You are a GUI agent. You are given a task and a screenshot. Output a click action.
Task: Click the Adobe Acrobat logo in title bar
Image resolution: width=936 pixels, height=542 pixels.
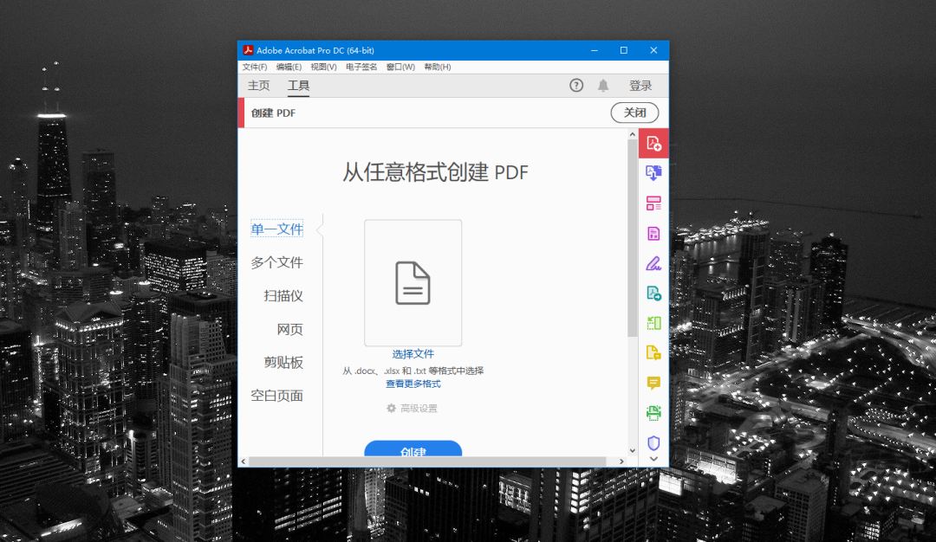(x=248, y=50)
